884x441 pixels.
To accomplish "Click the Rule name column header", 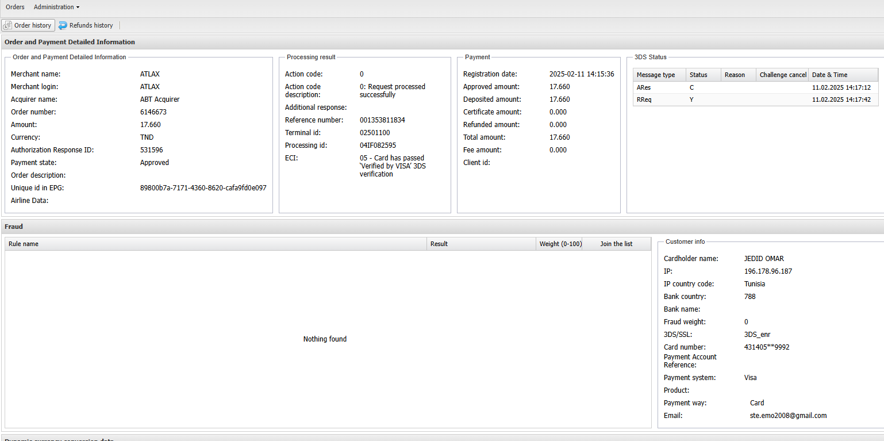I will point(24,244).
